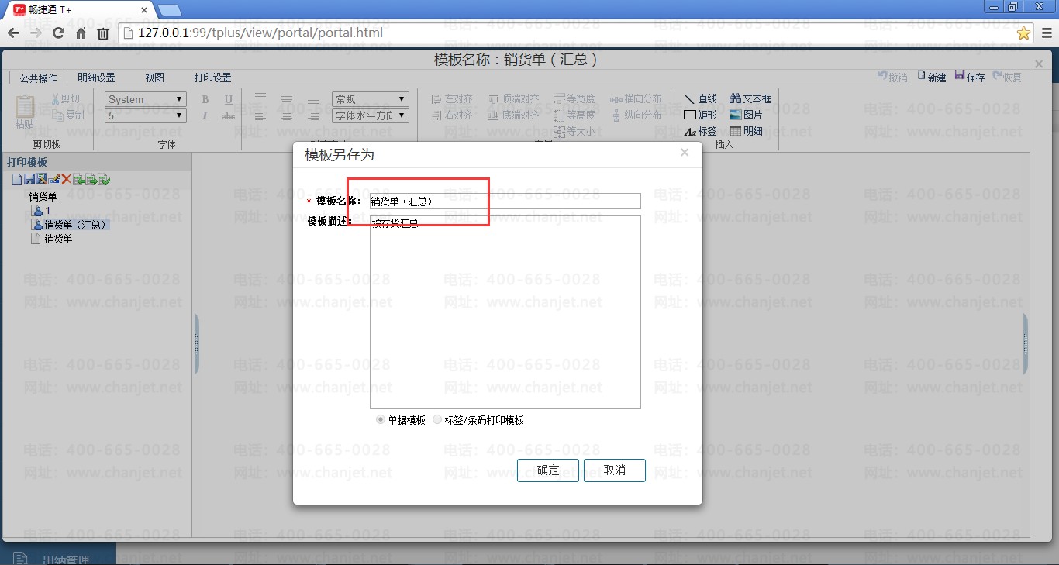Click the 取消 button in dialog
The width and height of the screenshot is (1059, 565).
click(x=615, y=470)
